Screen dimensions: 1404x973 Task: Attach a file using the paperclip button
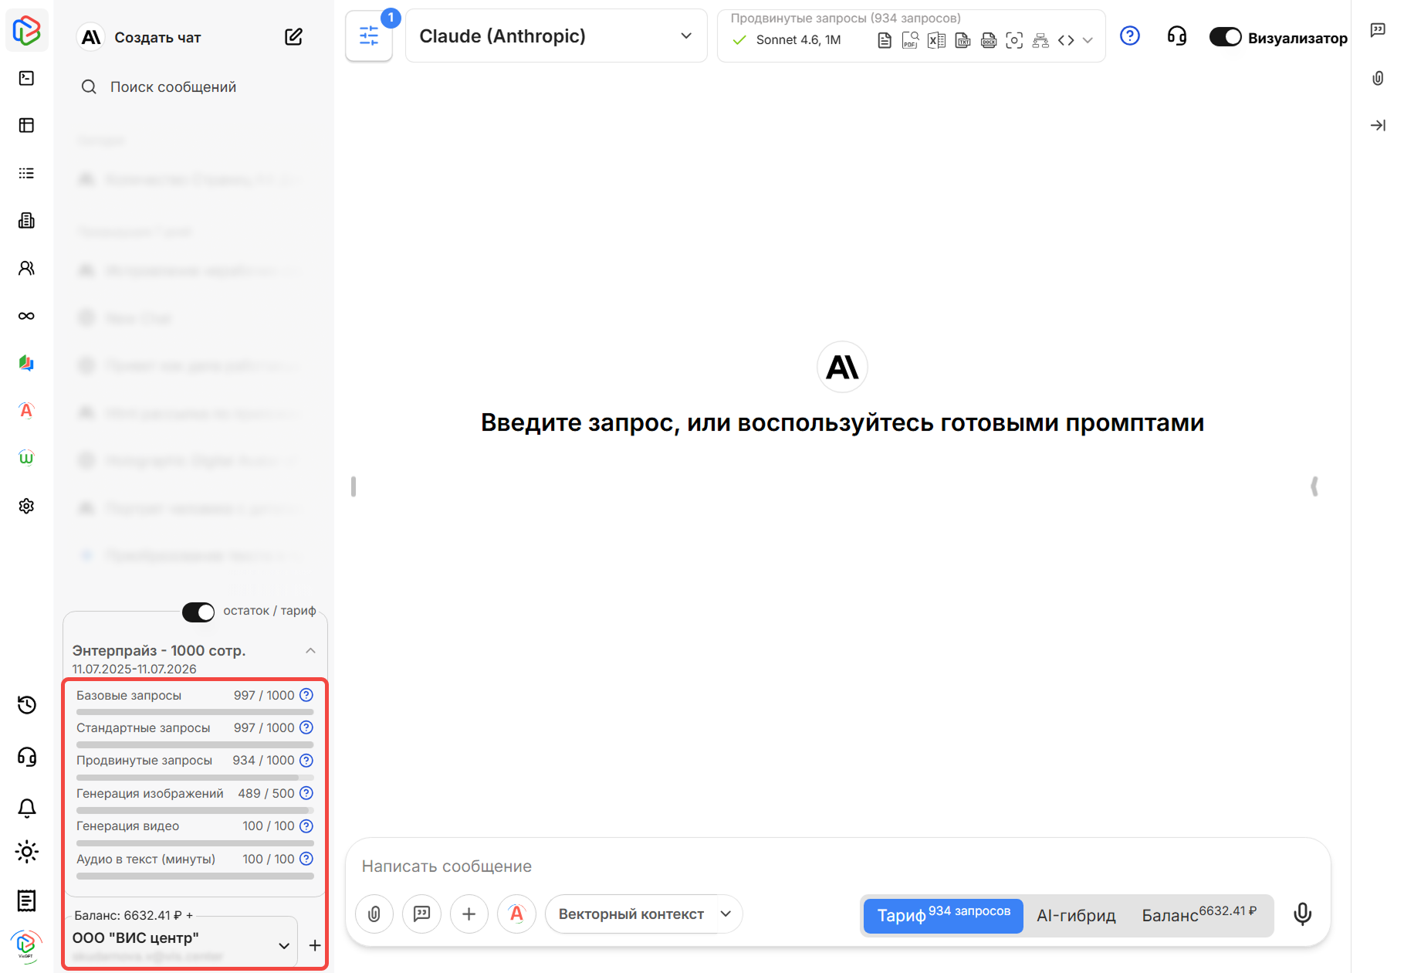tap(374, 914)
